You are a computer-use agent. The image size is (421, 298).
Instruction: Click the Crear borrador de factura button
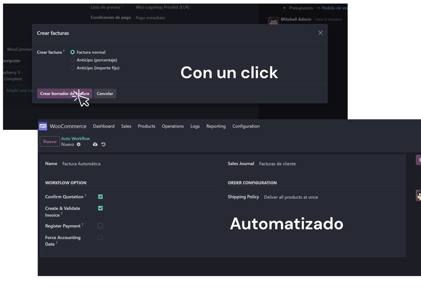(64, 94)
